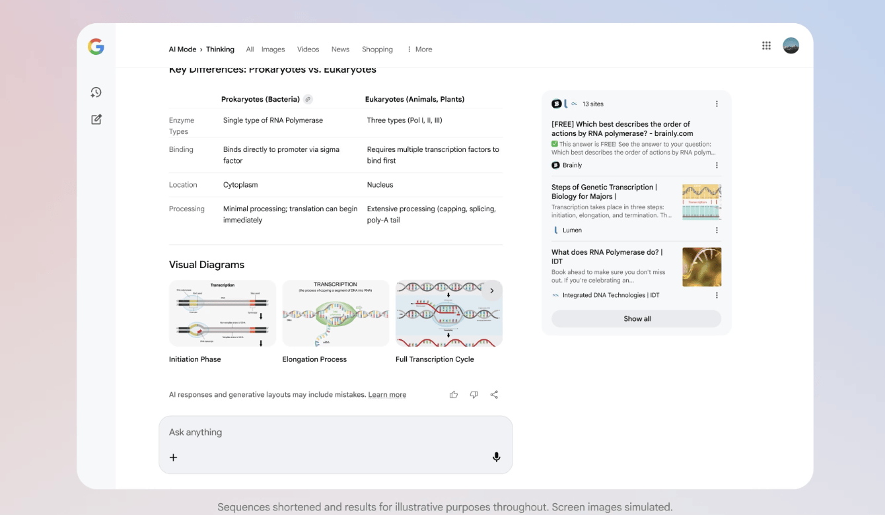Click the Google logo icon
The width and height of the screenshot is (885, 515).
(x=96, y=46)
